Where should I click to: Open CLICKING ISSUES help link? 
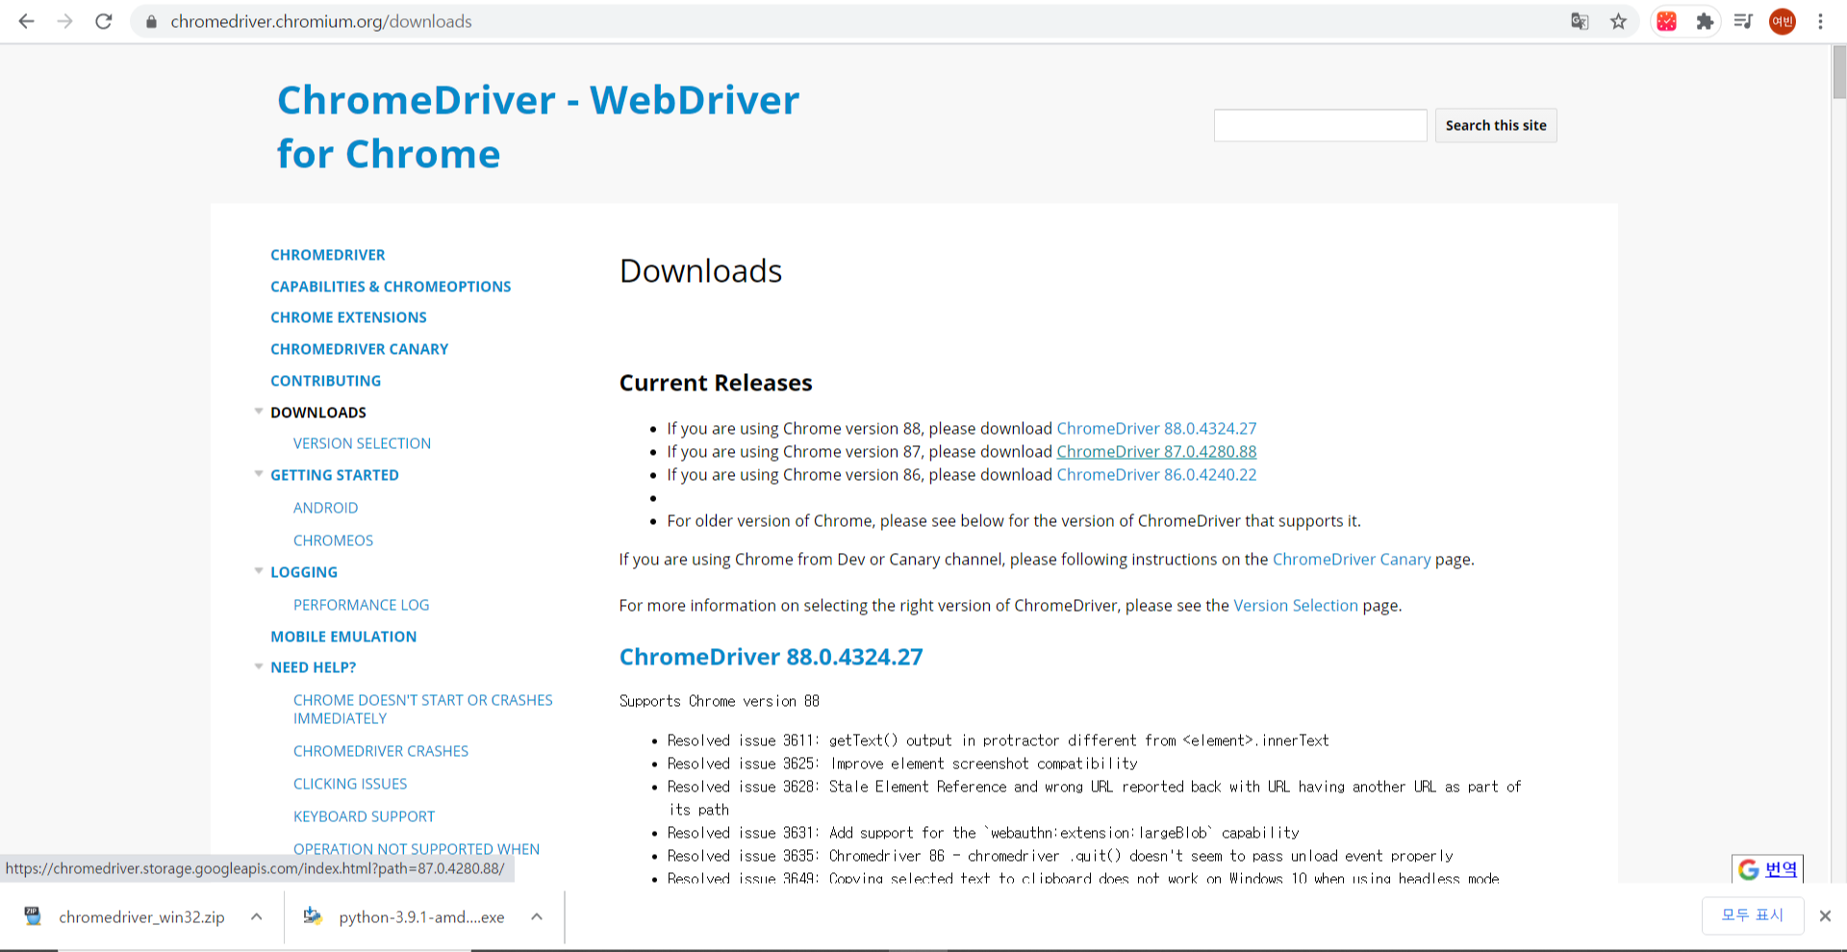[350, 784]
